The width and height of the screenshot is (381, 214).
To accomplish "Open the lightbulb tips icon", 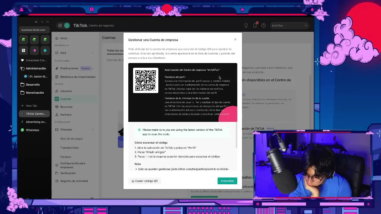I will 246,26.
